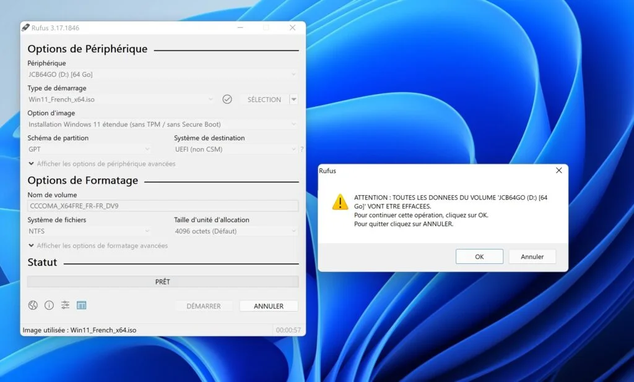Click Annuler in the warning dialog

532,257
